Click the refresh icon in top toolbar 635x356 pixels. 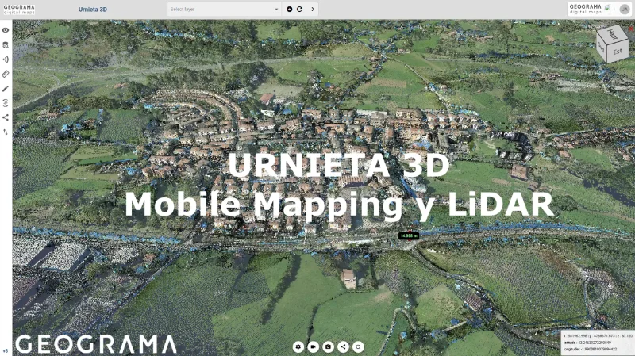point(300,9)
